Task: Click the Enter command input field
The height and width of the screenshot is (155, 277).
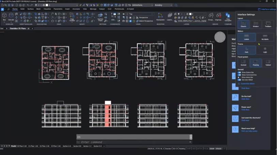Action: (x=133, y=142)
